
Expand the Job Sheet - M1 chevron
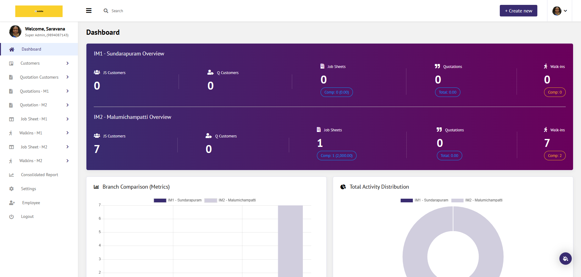(67, 119)
